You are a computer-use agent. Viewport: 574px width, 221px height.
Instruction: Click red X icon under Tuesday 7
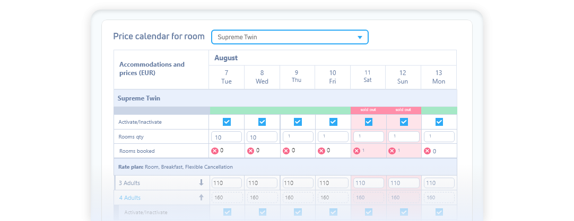point(215,151)
